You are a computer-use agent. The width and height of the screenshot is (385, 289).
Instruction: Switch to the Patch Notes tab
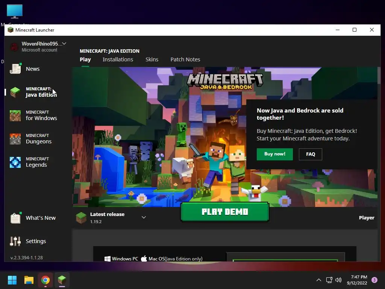coord(185,59)
